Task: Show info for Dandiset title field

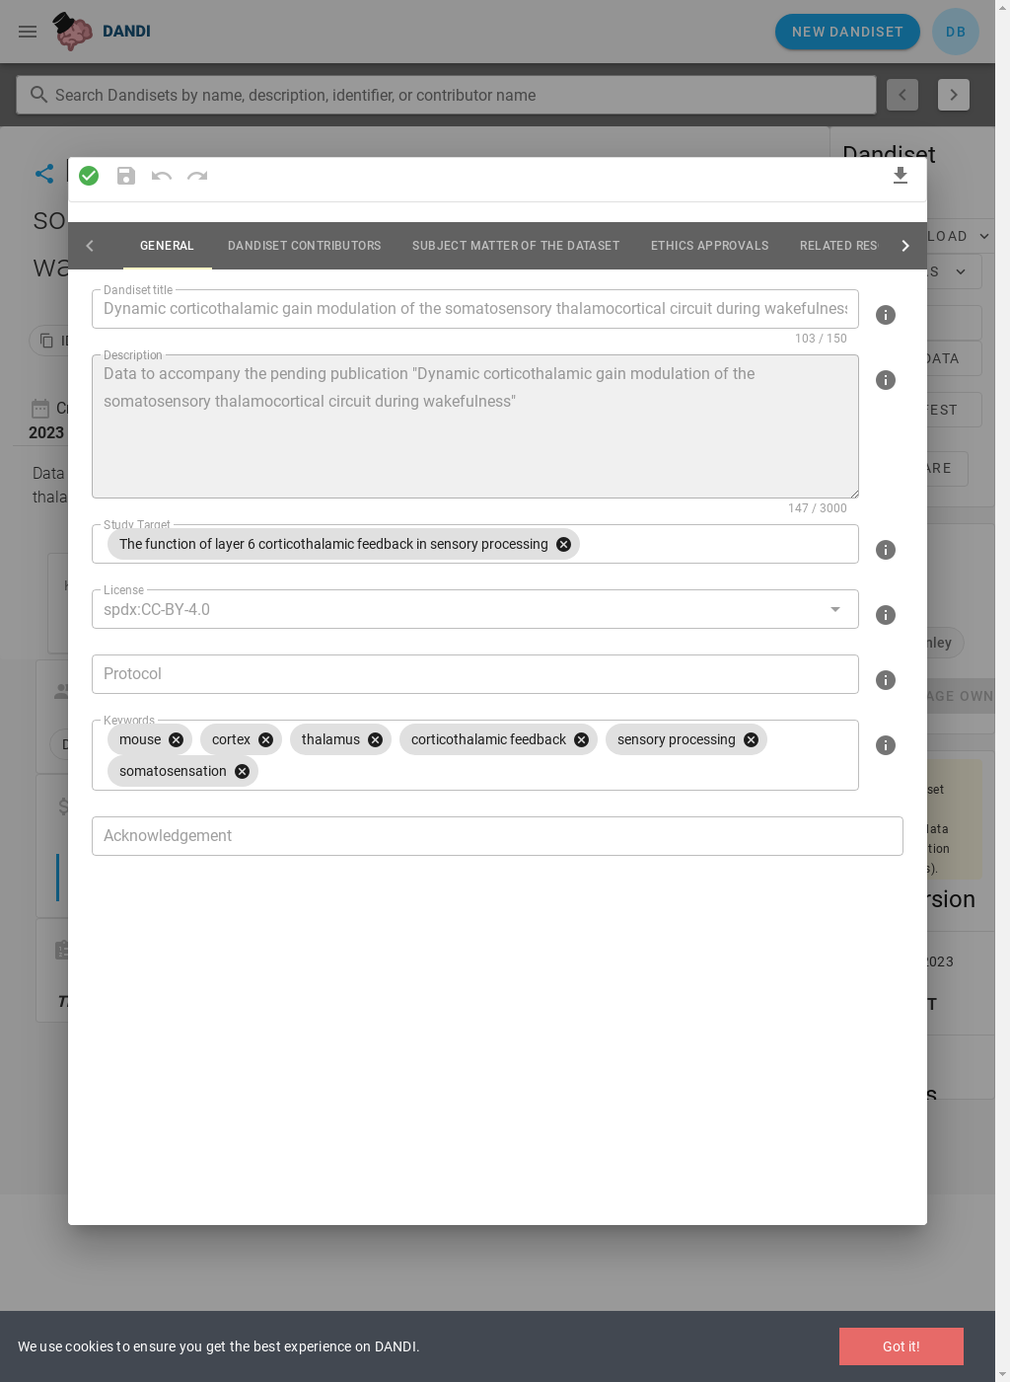Action: tap(886, 315)
